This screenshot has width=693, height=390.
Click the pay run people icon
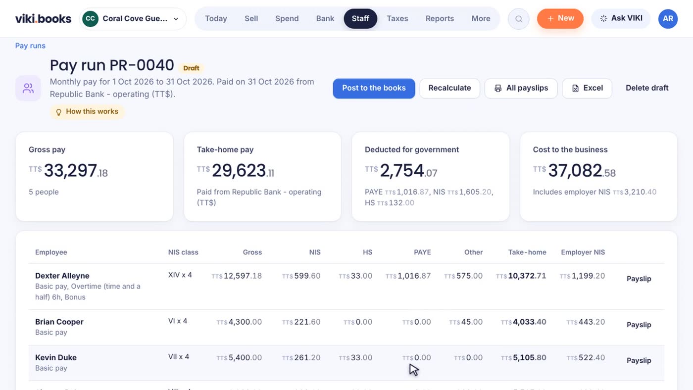[28, 89]
